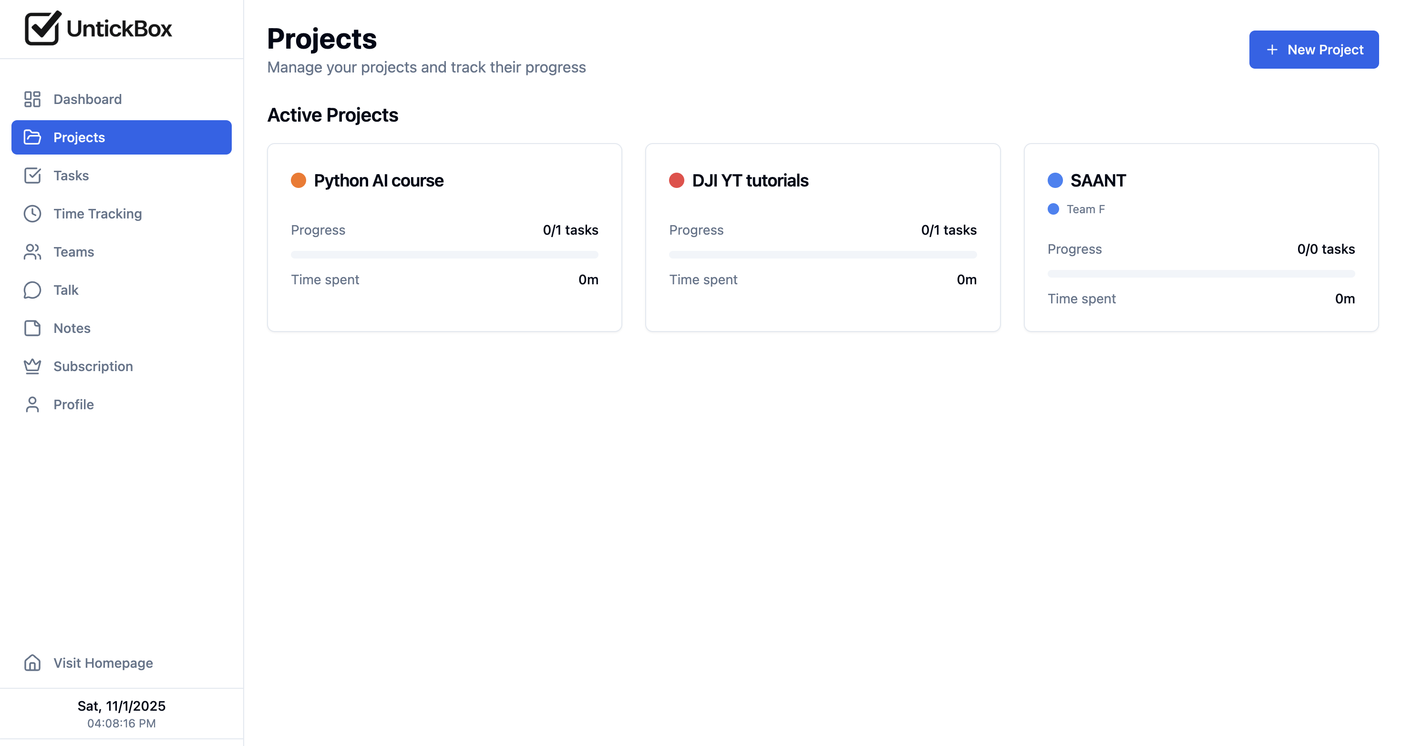Click the home icon next to Visit Homepage
1402x746 pixels.
point(32,663)
